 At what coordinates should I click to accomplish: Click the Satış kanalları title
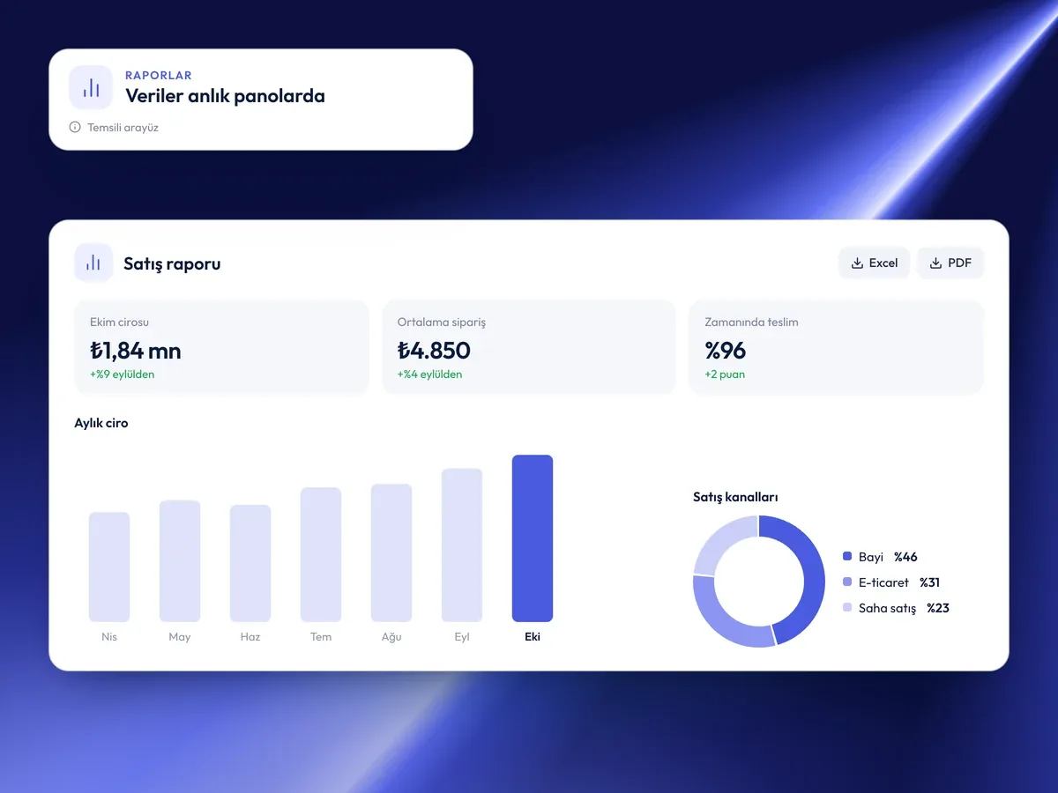[x=735, y=497]
